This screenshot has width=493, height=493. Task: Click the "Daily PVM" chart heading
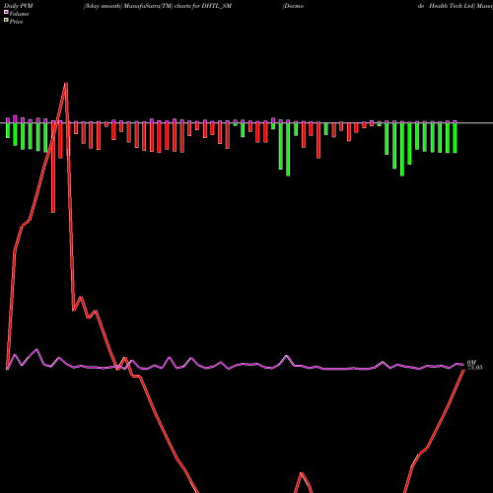(x=19, y=6)
